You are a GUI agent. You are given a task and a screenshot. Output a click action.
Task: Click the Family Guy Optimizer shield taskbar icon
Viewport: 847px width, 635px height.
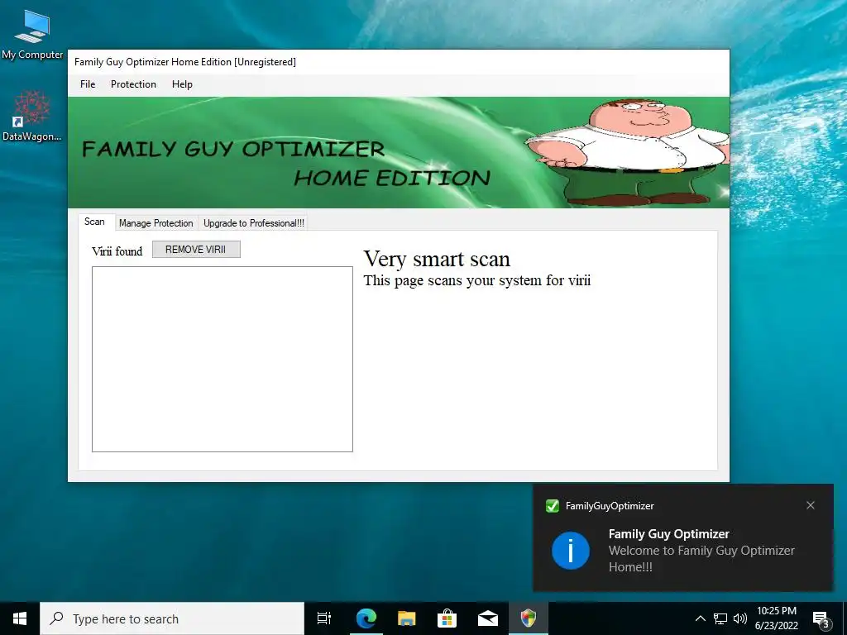pyautogui.click(x=529, y=618)
